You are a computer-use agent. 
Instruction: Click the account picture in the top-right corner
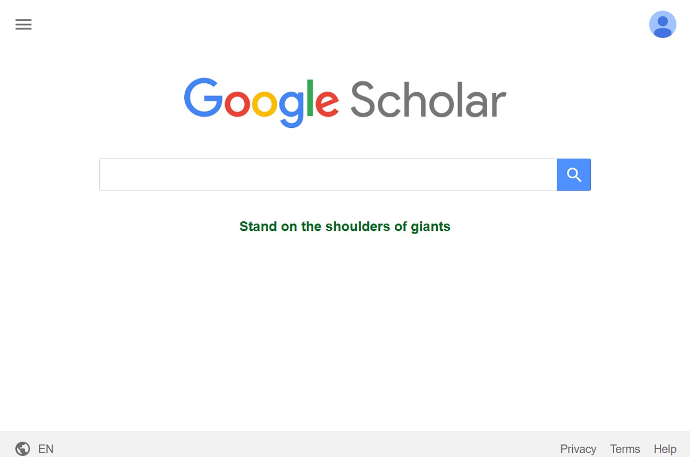(662, 24)
